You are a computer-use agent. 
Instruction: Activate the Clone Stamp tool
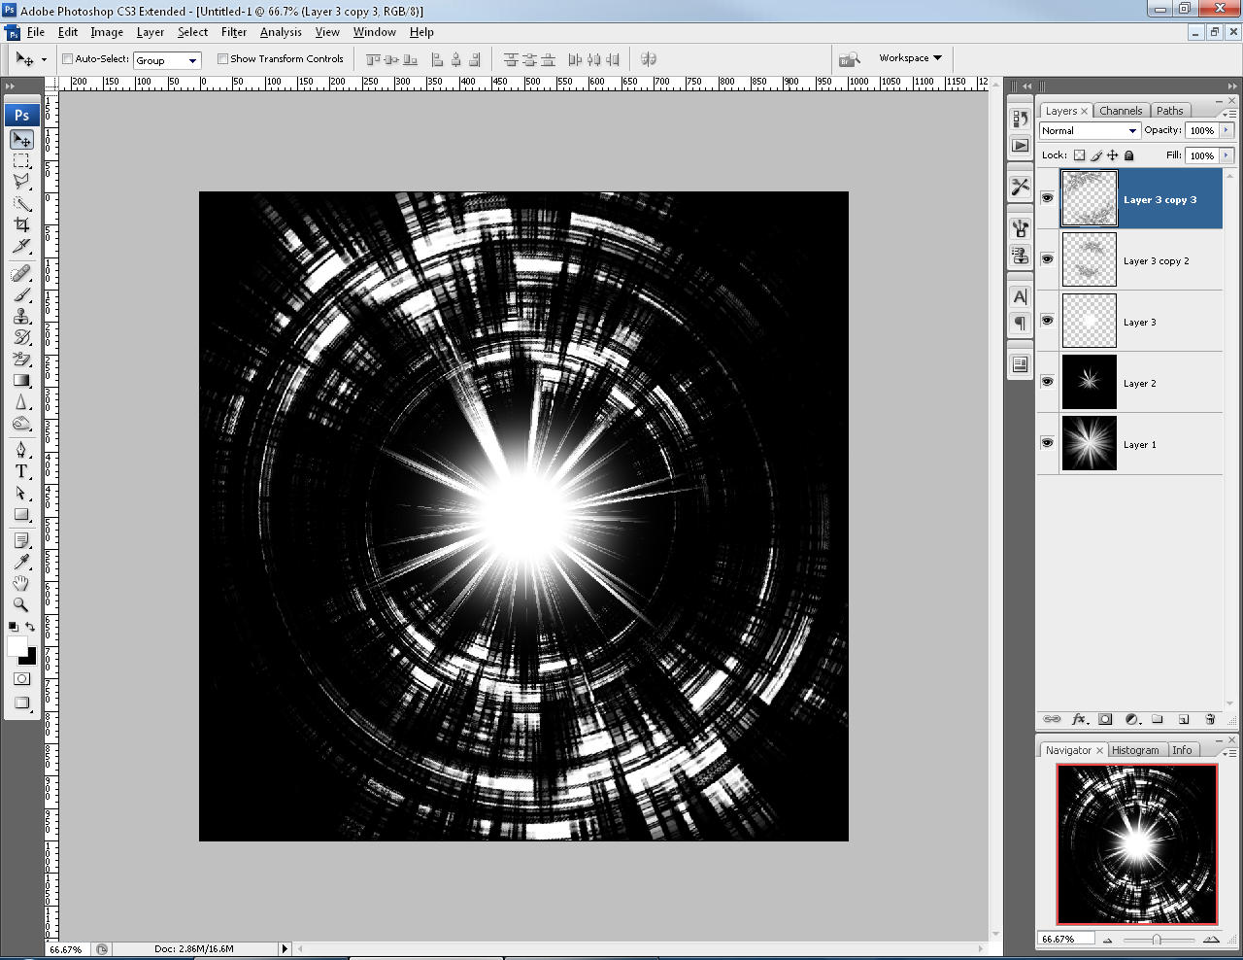tap(21, 316)
